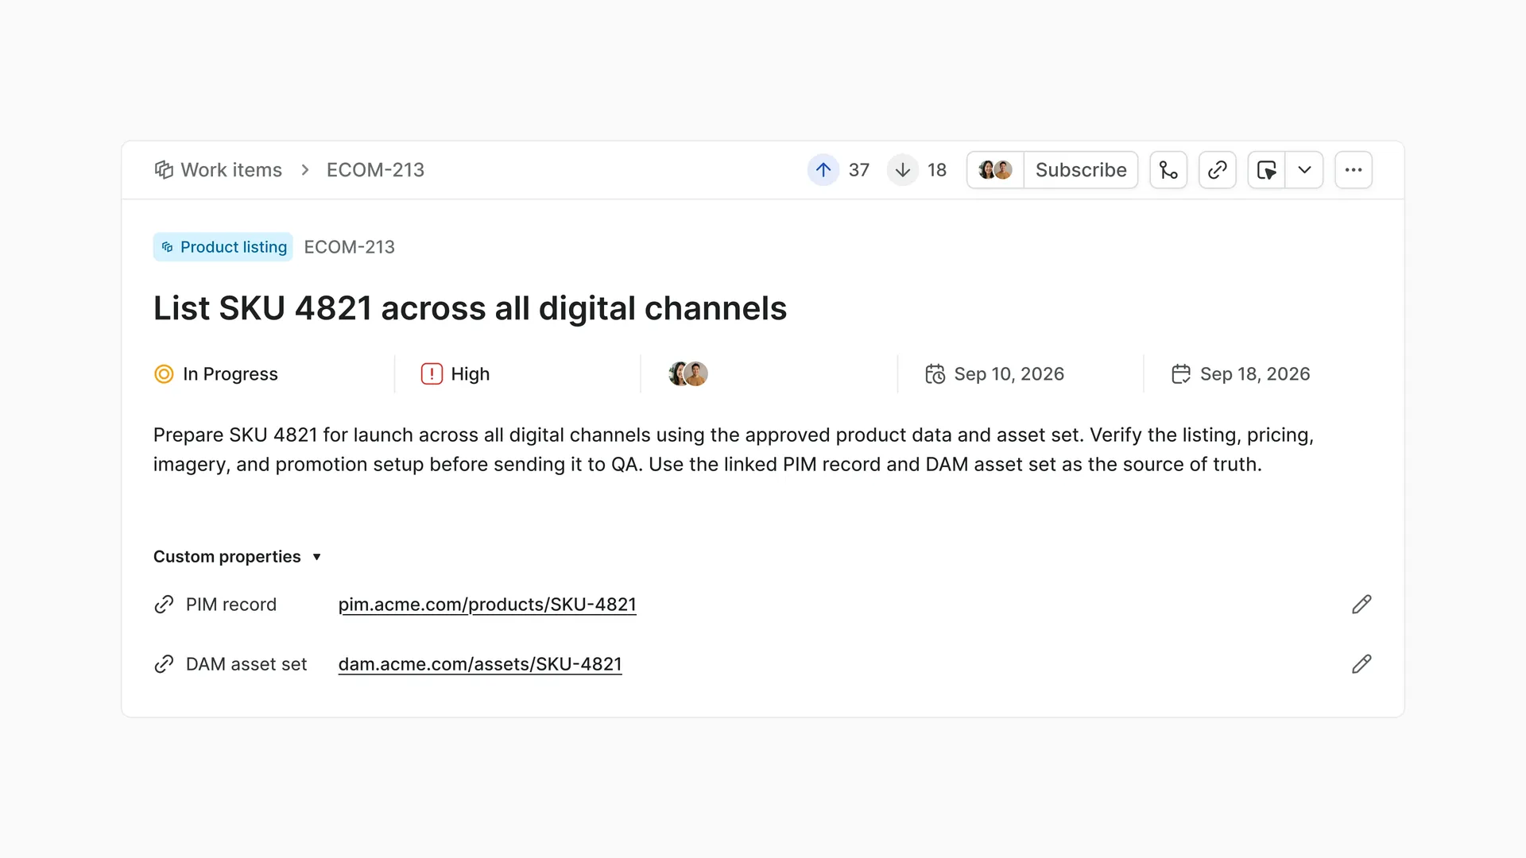The image size is (1526, 858).
Task: Go to the Work items breadcrumb
Action: 219,170
